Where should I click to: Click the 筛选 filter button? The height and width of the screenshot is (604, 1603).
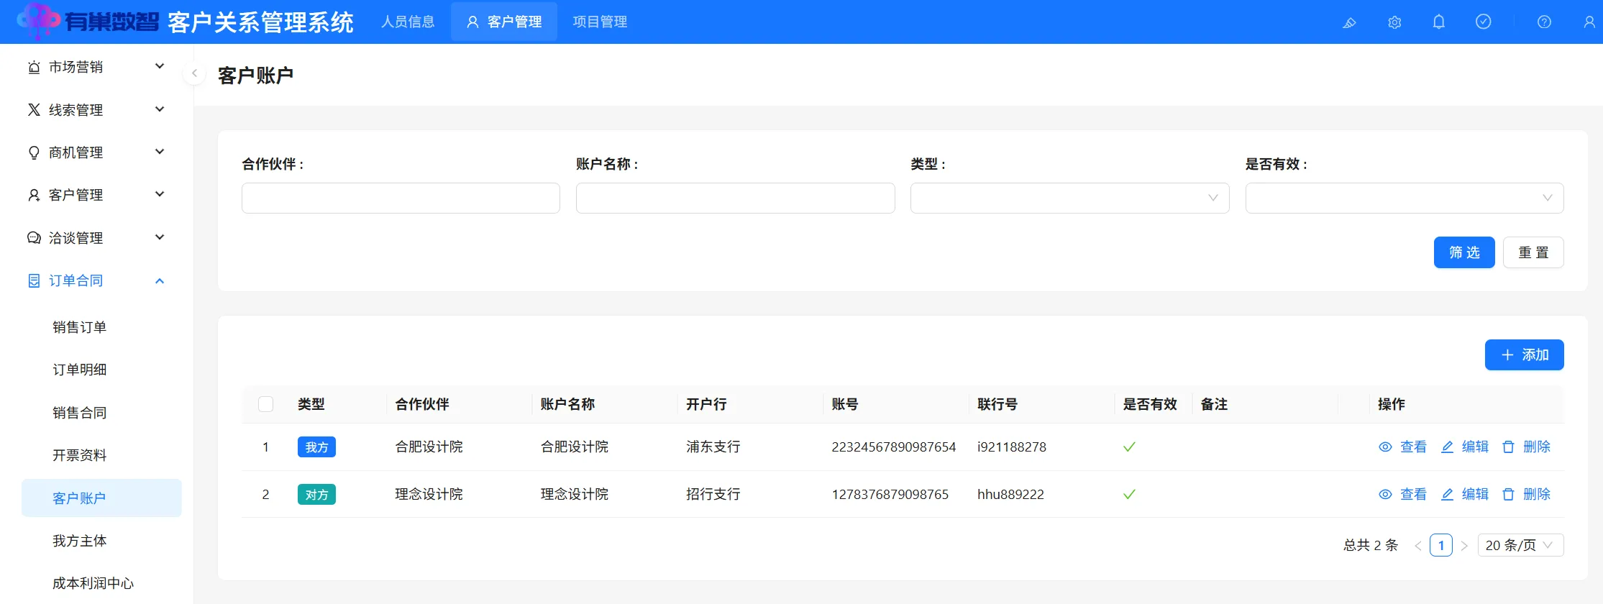1463,252
